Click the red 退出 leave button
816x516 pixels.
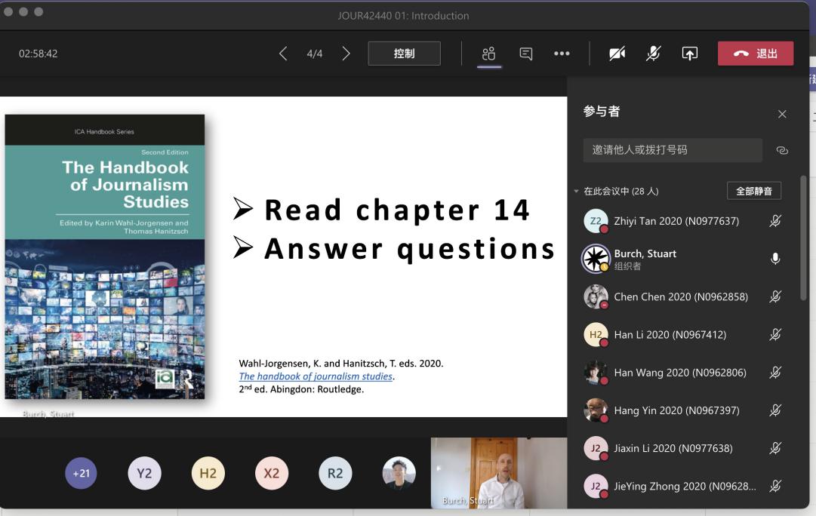pyautogui.click(x=755, y=54)
